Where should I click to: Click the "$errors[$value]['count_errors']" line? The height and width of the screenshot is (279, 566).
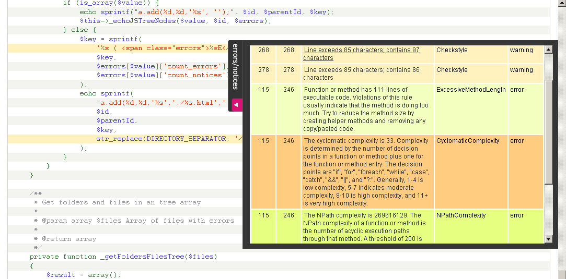[x=161, y=66]
